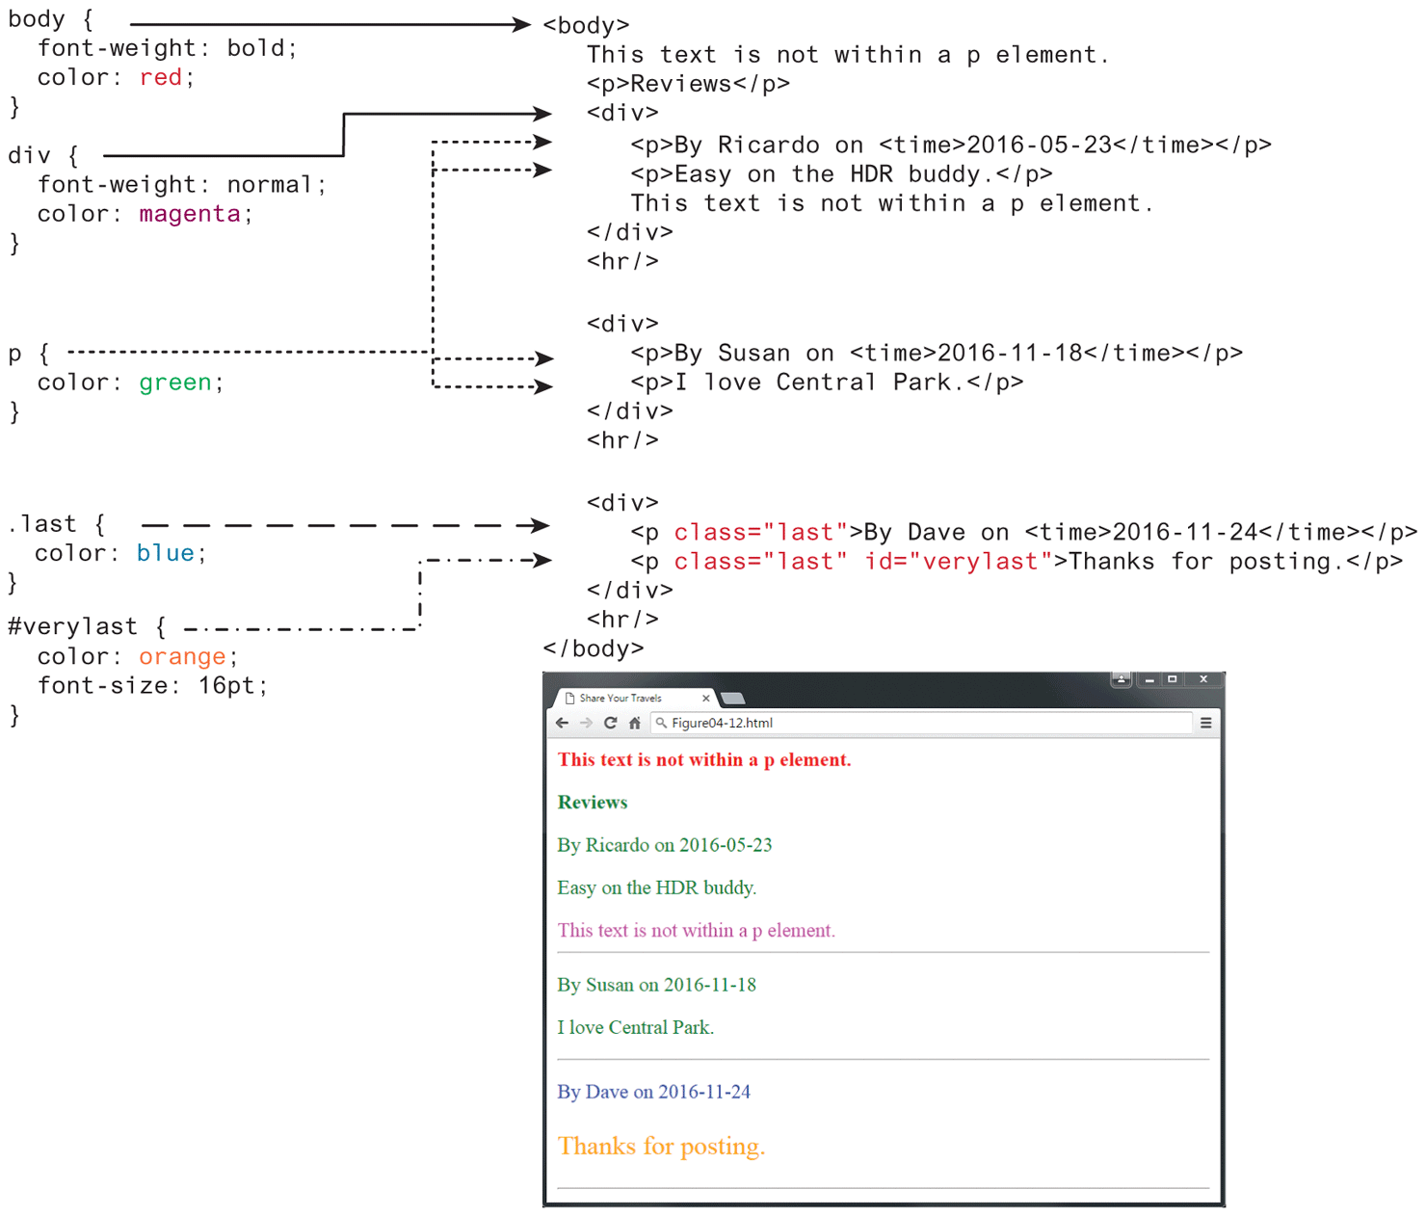Click the browser Back arrow
The width and height of the screenshot is (1426, 1216).
(x=563, y=723)
